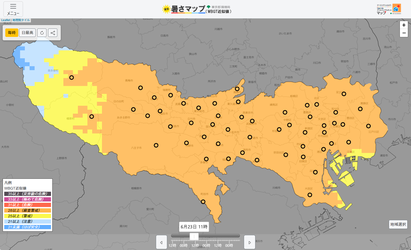Click the 松戸市 map label
Image resolution: width=411 pixels, height=250 pixels.
[394, 83]
